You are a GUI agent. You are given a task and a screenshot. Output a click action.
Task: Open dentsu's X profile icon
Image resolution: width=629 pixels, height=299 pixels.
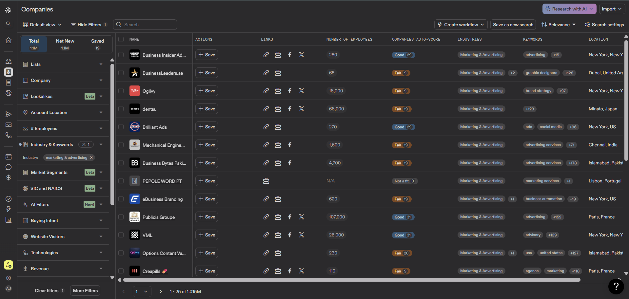click(302, 109)
